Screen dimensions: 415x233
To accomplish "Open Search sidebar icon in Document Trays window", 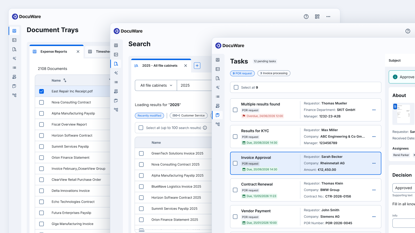I will pos(14,49).
